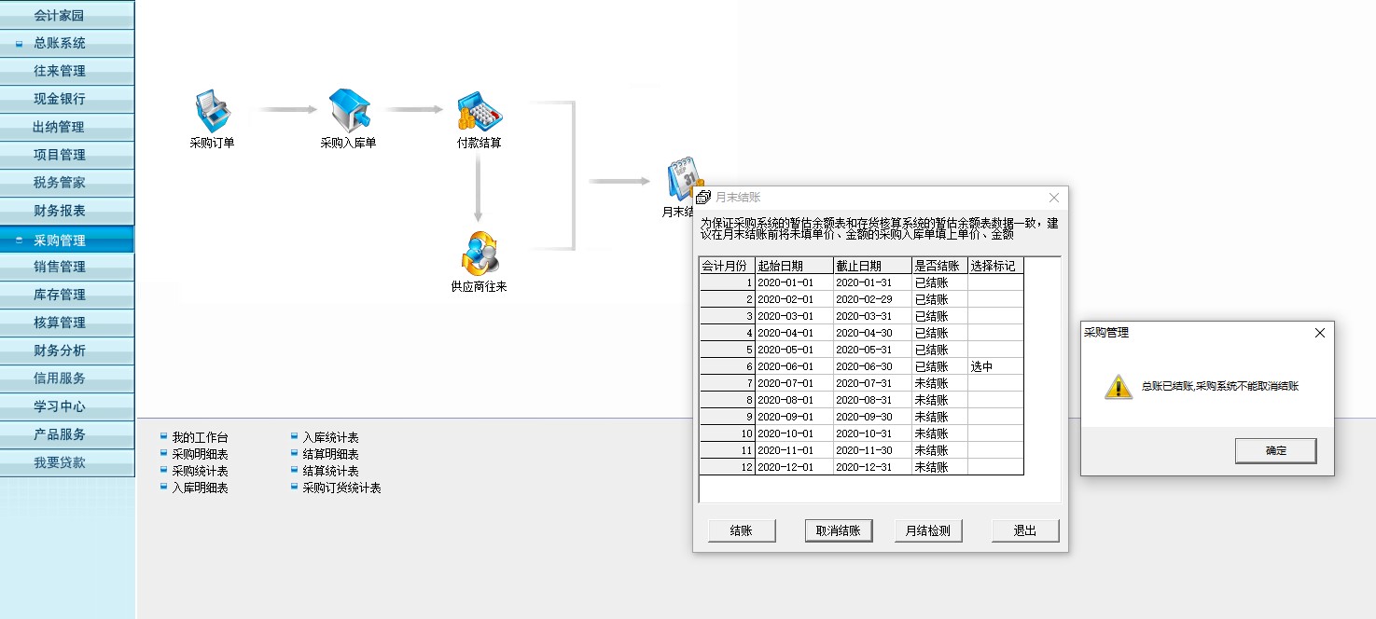Viewport: 1376px width, 619px height.
Task: Click the 取消结账 button
Action: coord(839,530)
